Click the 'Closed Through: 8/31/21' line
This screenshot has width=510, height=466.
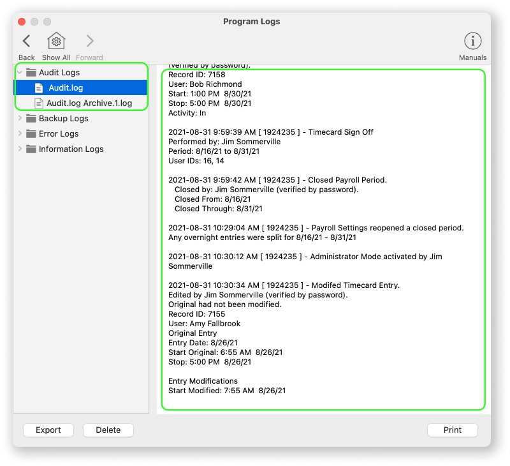219,209
